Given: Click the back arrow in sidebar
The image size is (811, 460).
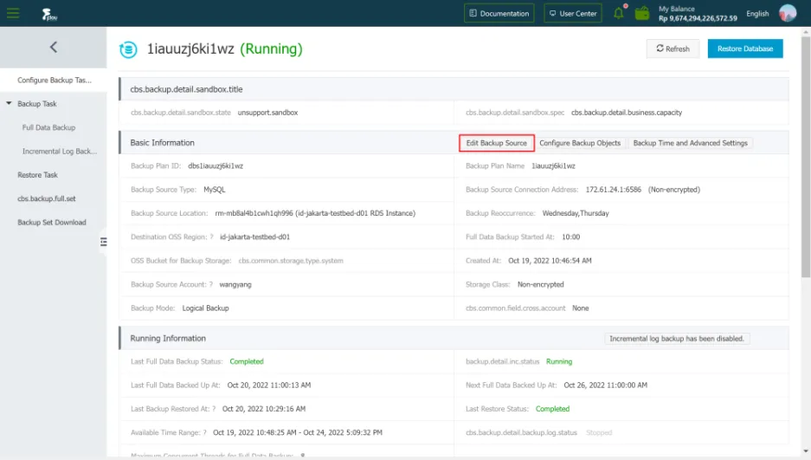Looking at the screenshot, I should coord(53,48).
